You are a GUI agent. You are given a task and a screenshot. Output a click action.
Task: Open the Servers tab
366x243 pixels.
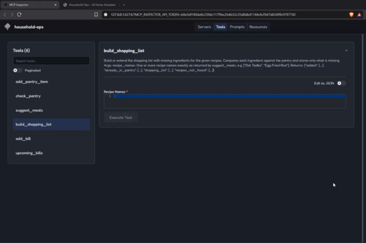(204, 27)
